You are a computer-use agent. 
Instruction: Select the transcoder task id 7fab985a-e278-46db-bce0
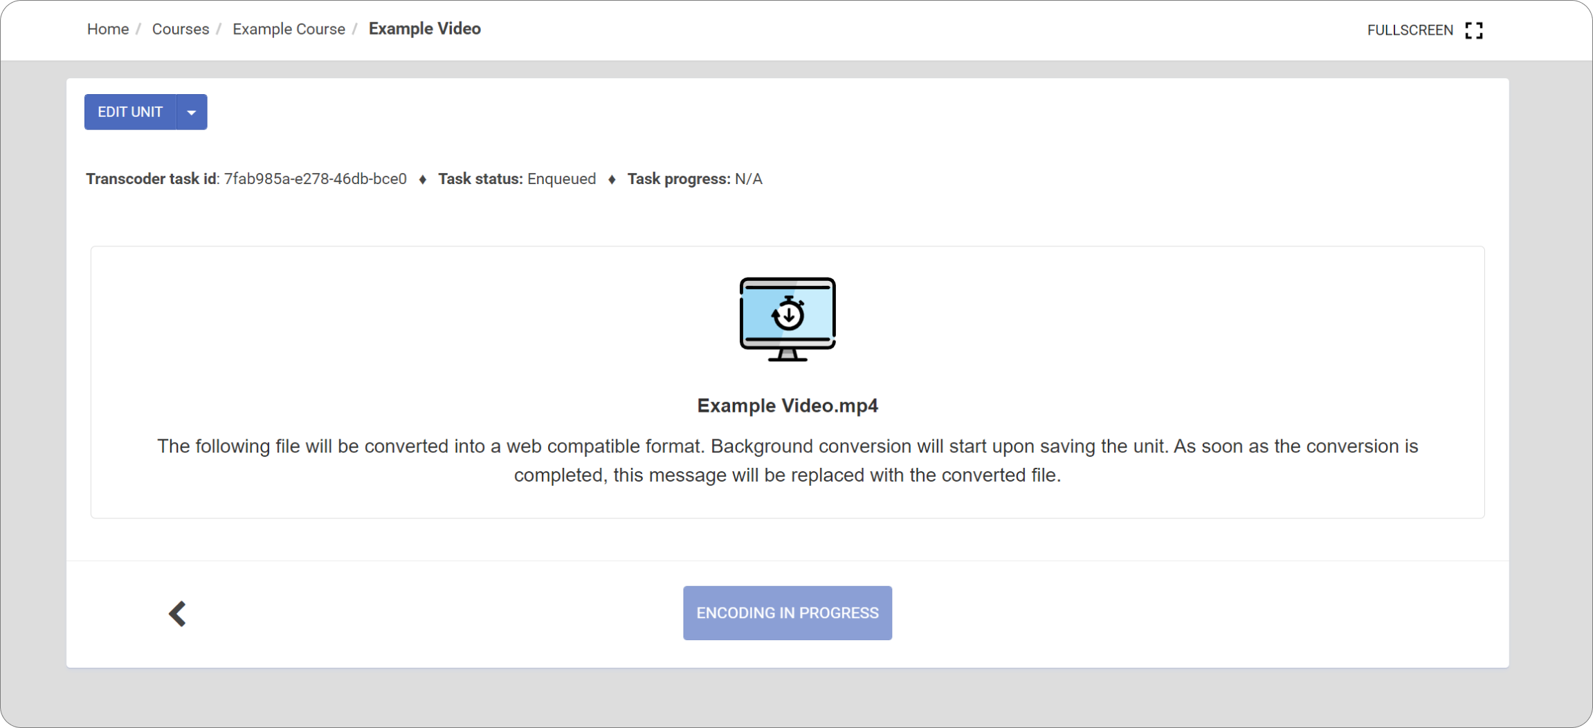click(x=315, y=179)
